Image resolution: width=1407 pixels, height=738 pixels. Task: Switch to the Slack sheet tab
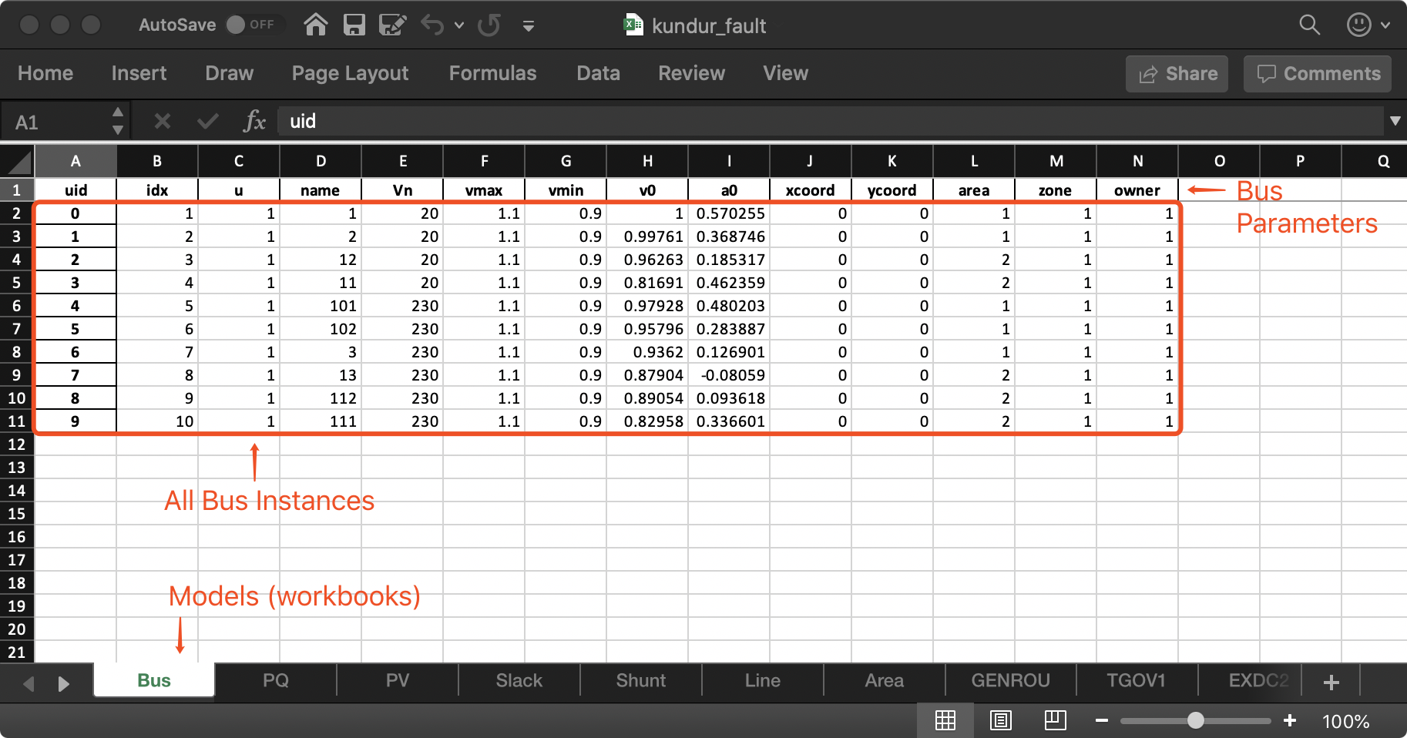point(519,680)
